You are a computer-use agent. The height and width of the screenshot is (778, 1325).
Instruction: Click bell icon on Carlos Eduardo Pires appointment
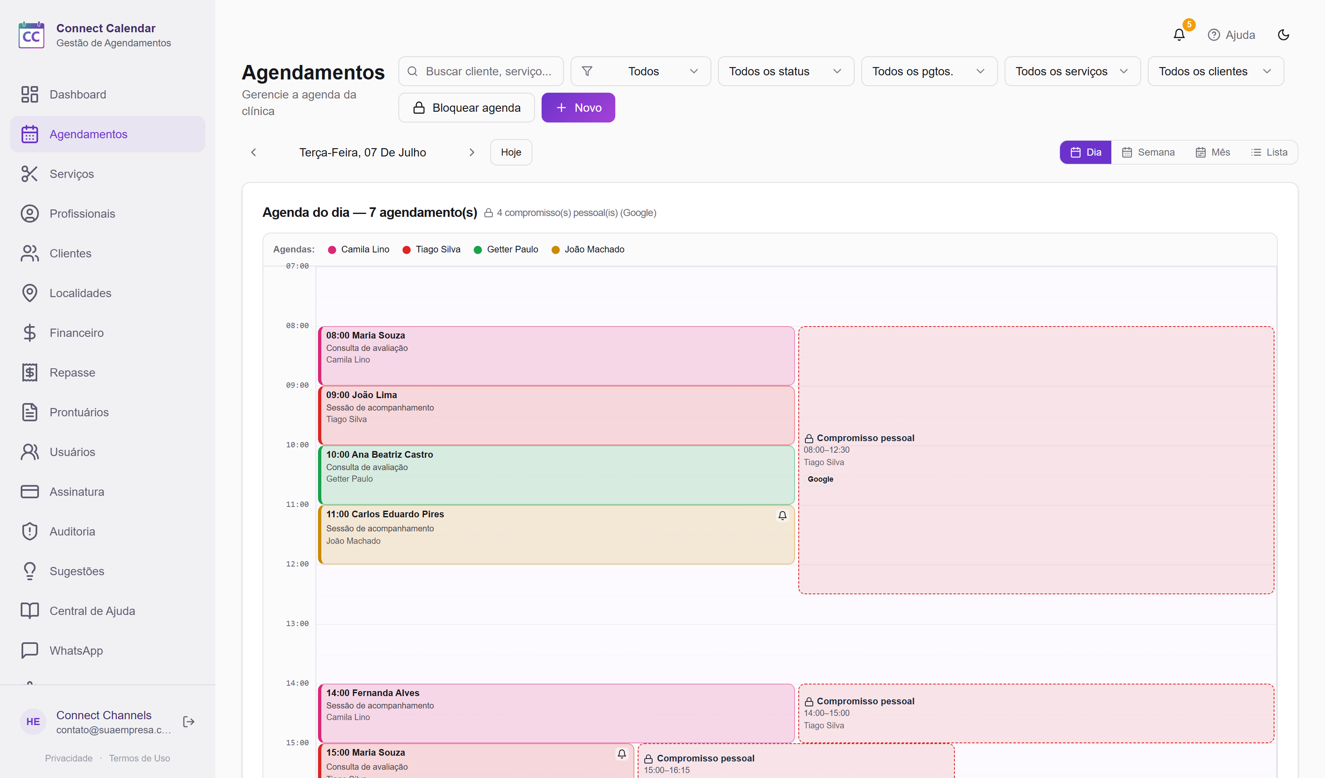(x=783, y=516)
